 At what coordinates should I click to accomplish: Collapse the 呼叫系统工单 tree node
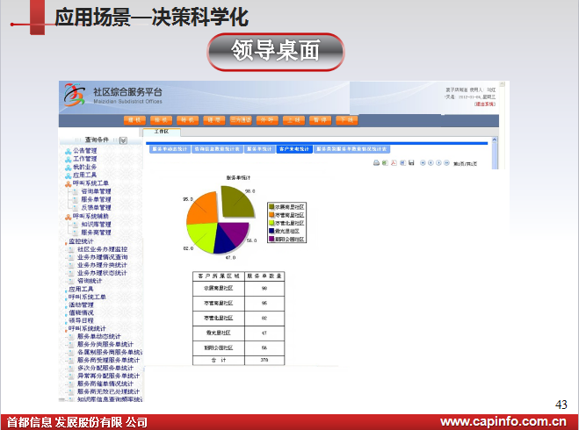point(67,183)
